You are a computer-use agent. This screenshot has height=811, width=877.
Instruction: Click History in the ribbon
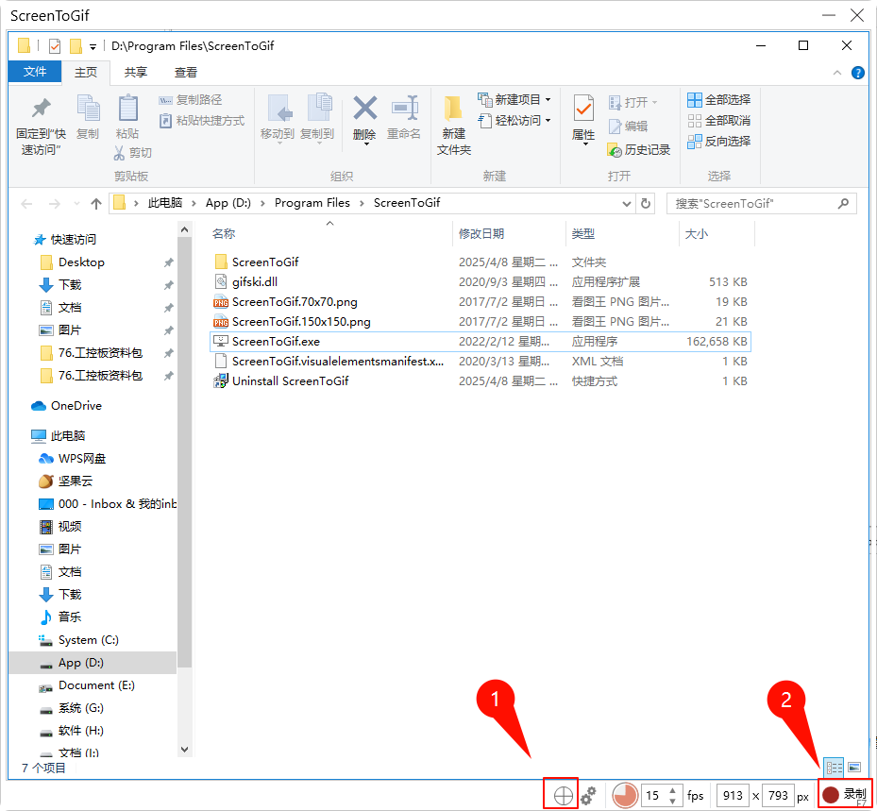click(639, 150)
